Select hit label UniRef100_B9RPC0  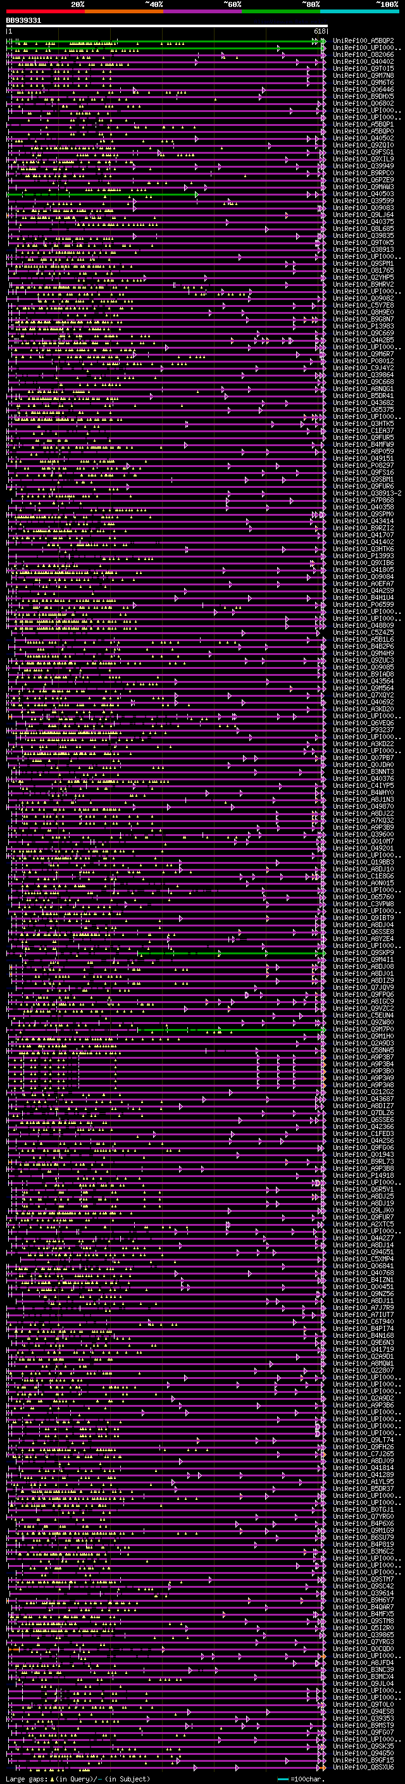click(x=363, y=172)
